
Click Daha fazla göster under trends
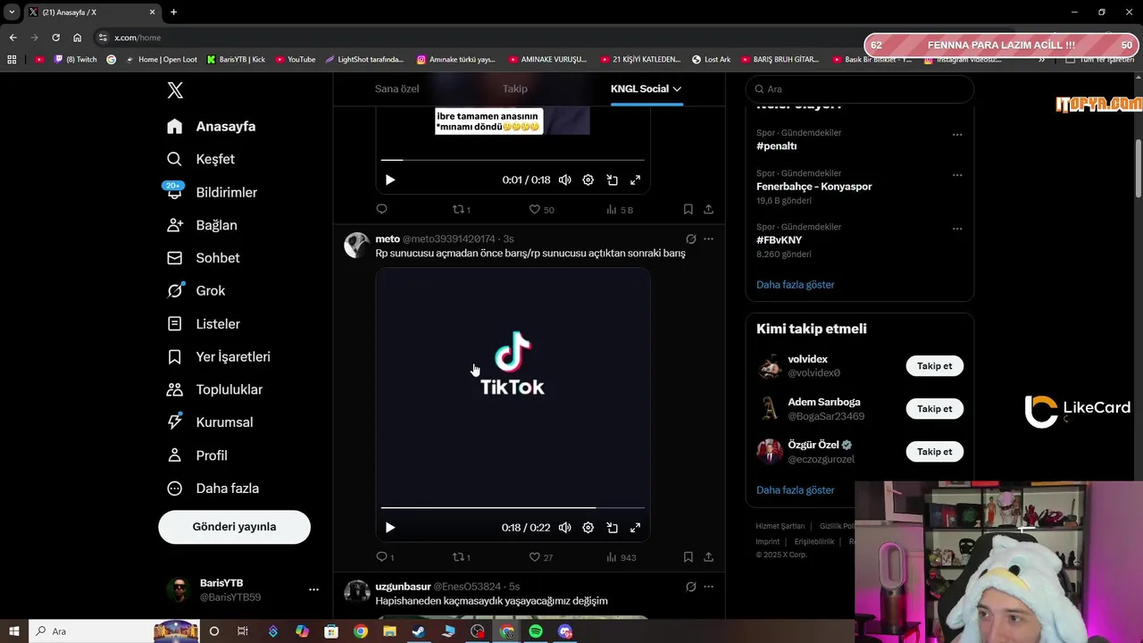click(796, 285)
